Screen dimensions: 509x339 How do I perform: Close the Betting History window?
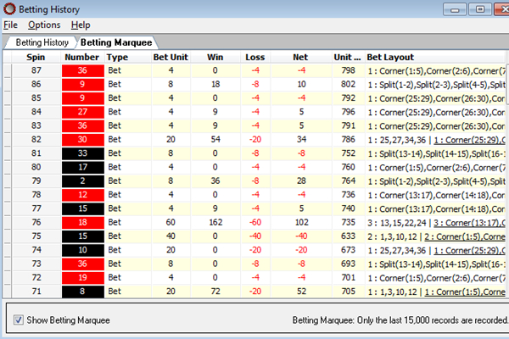pyautogui.click(x=499, y=8)
